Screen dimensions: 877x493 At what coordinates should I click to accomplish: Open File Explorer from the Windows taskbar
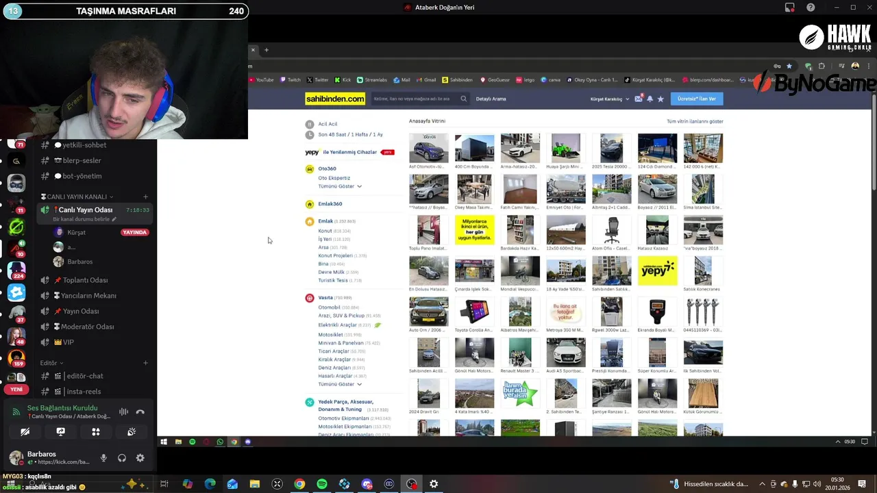click(255, 484)
